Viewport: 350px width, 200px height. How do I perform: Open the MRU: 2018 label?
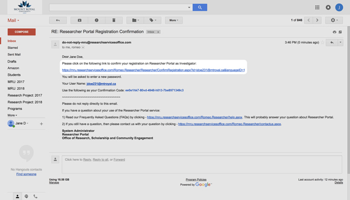coord(16,89)
